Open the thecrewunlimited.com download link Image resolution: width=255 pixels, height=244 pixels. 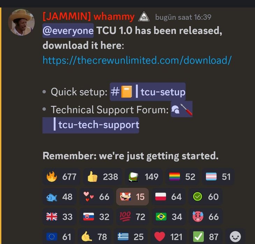point(137,60)
